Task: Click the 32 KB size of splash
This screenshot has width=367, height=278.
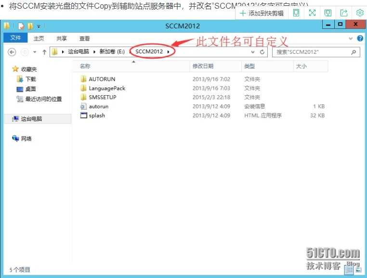Action: pyautogui.click(x=317, y=115)
